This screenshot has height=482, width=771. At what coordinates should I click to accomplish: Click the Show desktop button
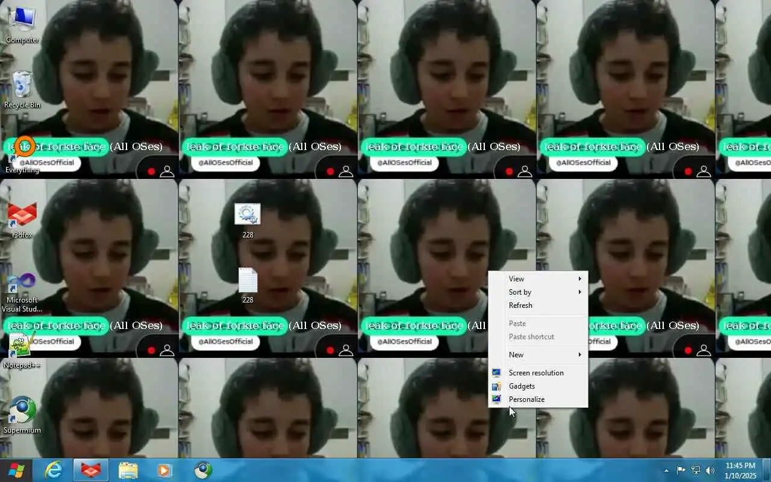coord(767,470)
